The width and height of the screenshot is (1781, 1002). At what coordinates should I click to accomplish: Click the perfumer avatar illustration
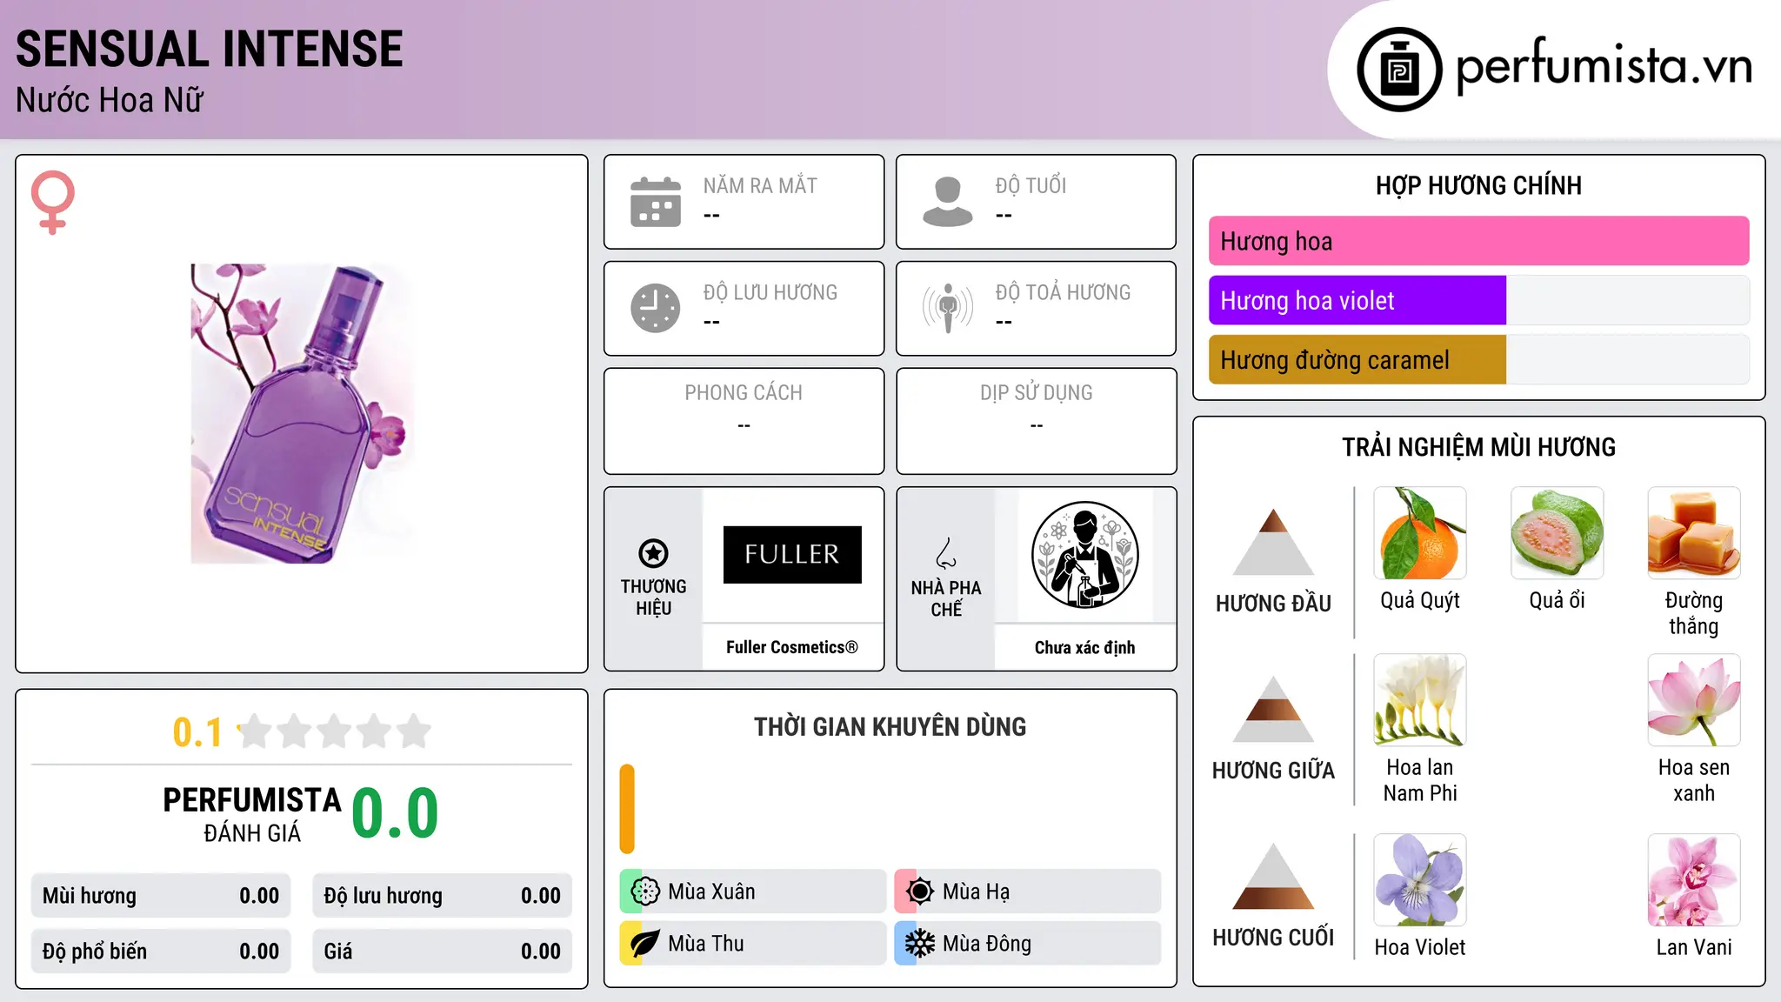[x=1085, y=555]
